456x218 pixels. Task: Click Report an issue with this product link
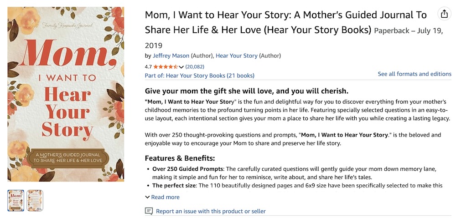[x=211, y=211]
